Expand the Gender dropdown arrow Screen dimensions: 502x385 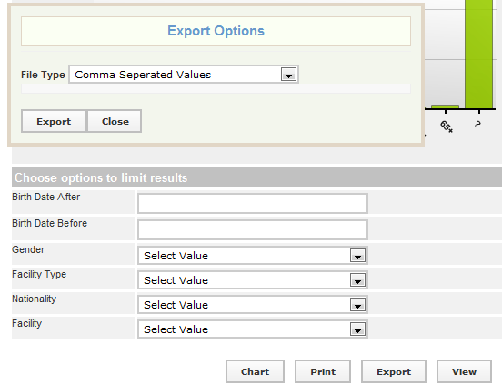(357, 256)
